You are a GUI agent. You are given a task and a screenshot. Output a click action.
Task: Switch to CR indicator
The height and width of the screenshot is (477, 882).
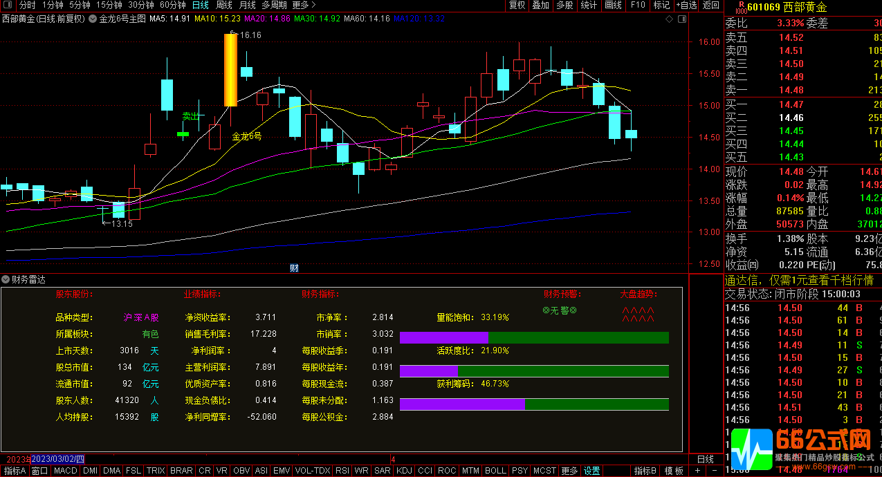pyautogui.click(x=205, y=471)
